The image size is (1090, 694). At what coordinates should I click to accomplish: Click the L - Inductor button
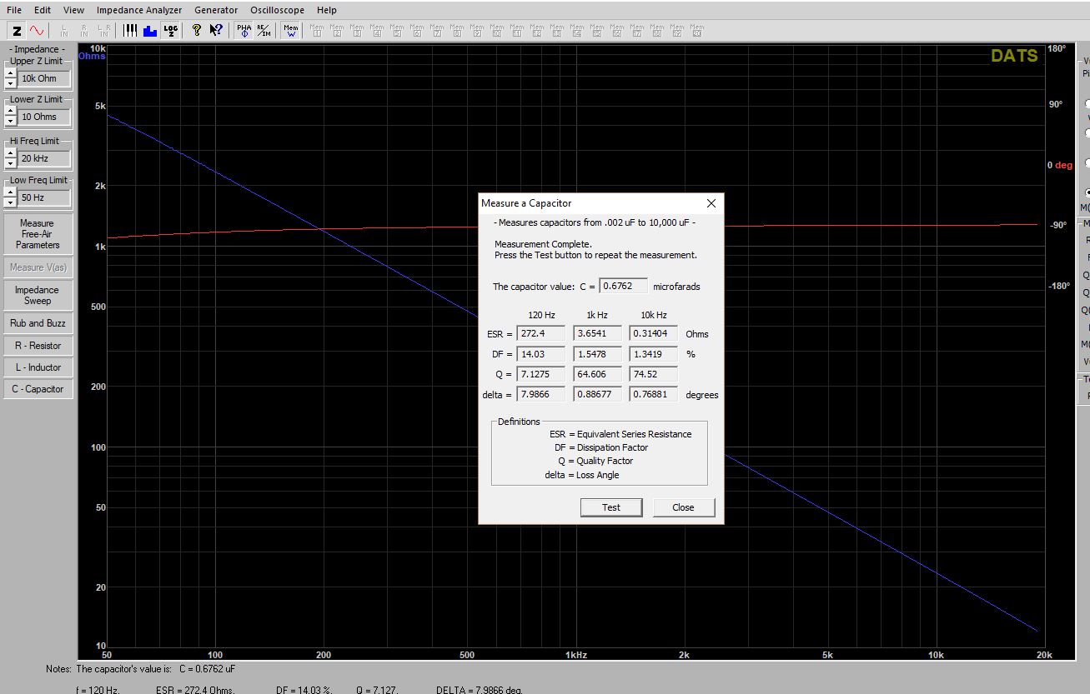point(38,367)
